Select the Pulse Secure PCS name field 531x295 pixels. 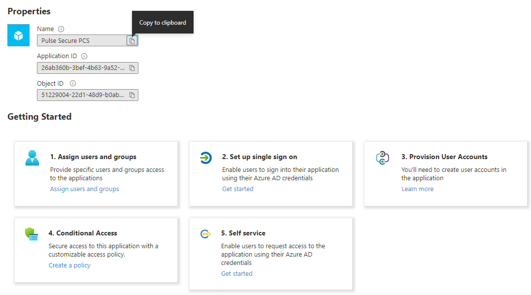pos(81,41)
